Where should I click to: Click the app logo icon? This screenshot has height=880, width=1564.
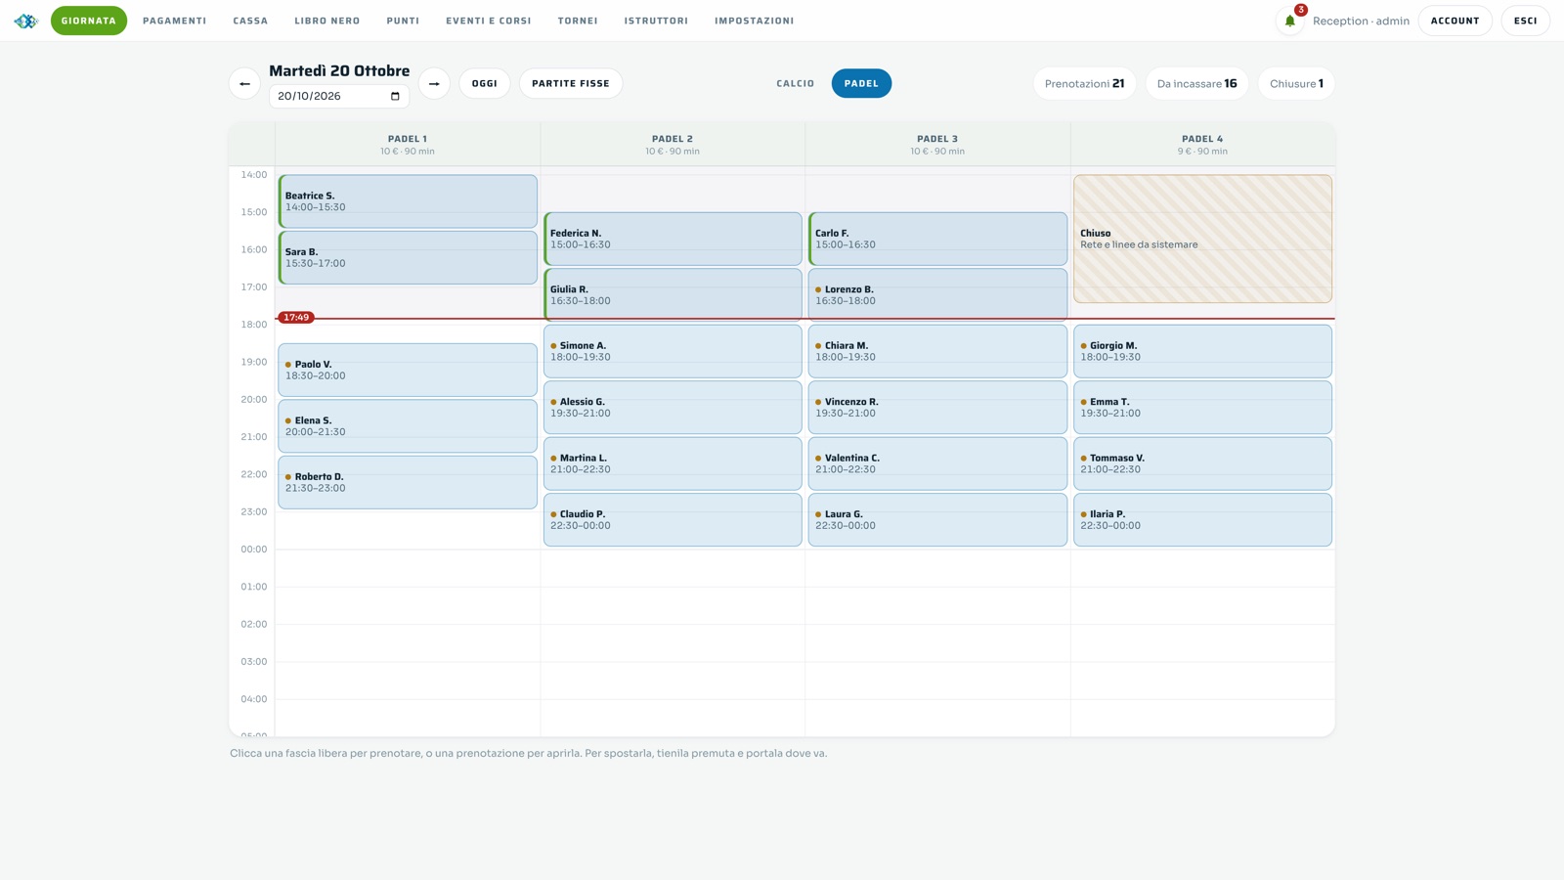coord(25,21)
